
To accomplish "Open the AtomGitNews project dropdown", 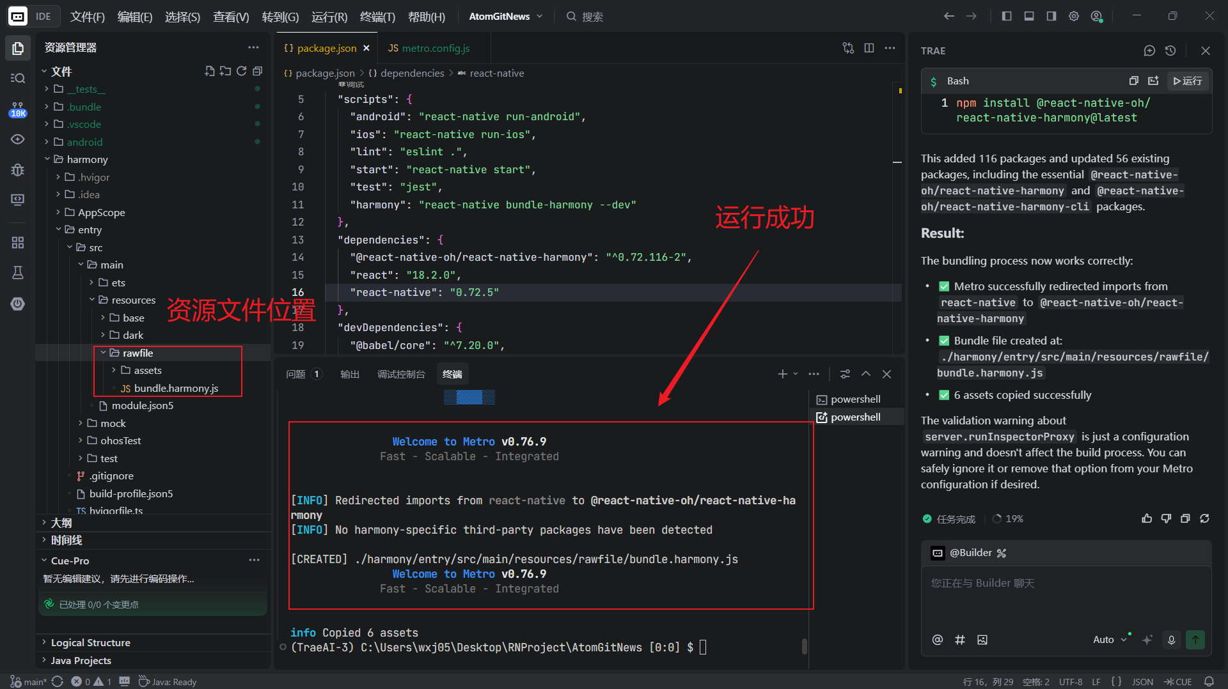I will click(x=505, y=16).
